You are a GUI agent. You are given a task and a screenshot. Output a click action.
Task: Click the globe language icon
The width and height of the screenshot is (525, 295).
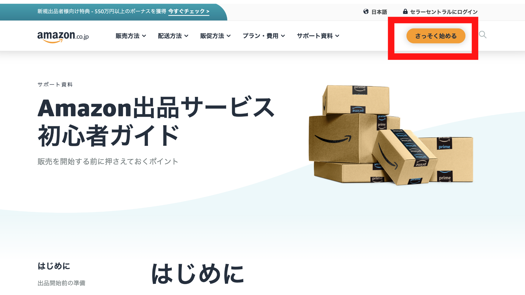tap(366, 11)
